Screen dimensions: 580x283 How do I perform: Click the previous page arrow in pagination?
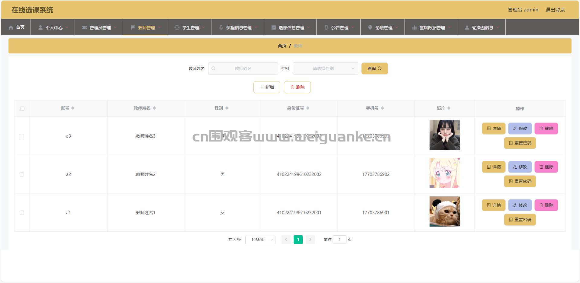(286, 240)
